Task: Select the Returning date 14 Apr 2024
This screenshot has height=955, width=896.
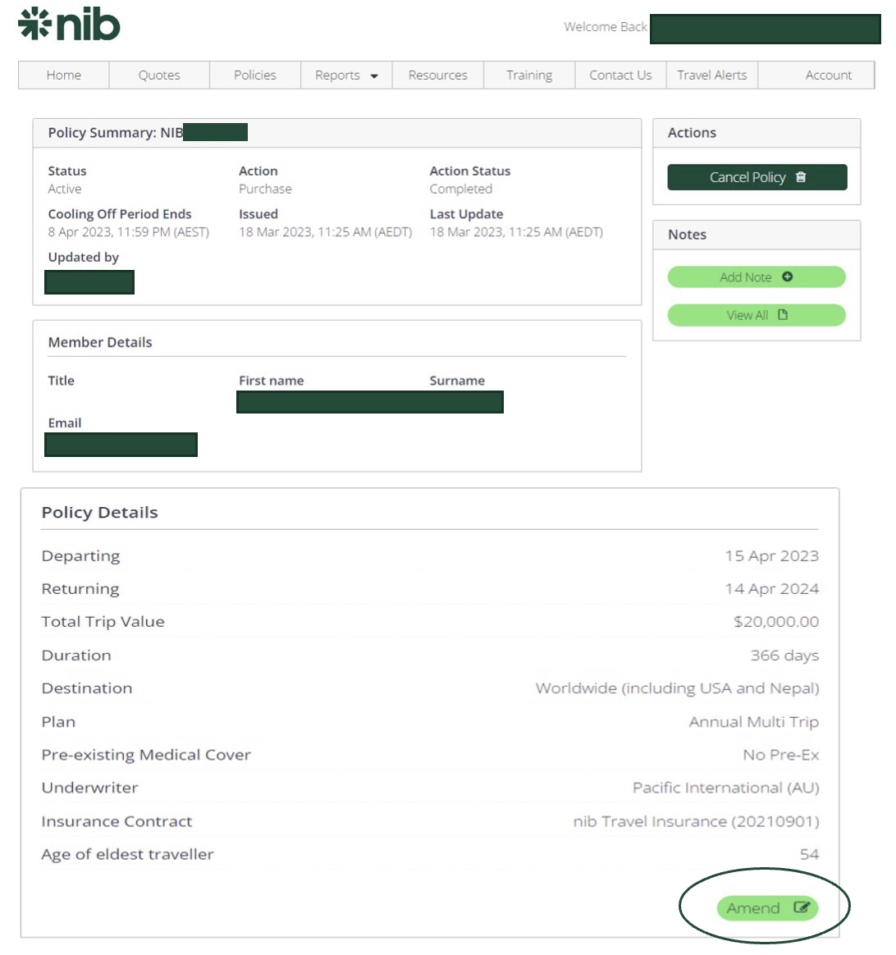Action: click(771, 589)
